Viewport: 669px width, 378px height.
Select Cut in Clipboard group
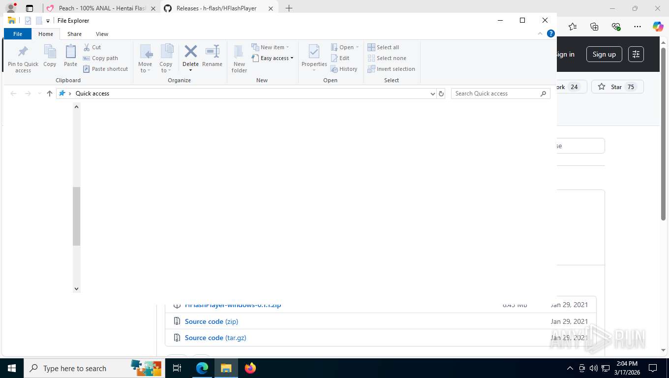pyautogui.click(x=92, y=47)
